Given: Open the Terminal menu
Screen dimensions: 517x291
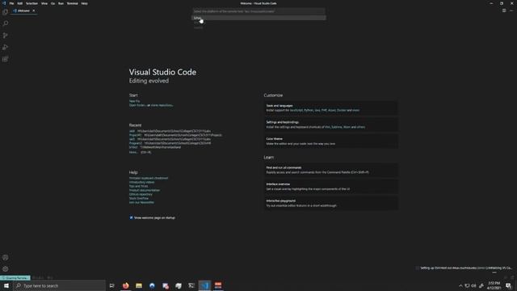Looking at the screenshot, I should (x=72, y=3).
